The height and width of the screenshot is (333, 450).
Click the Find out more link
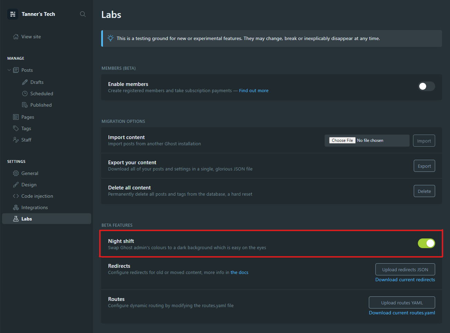pos(254,91)
